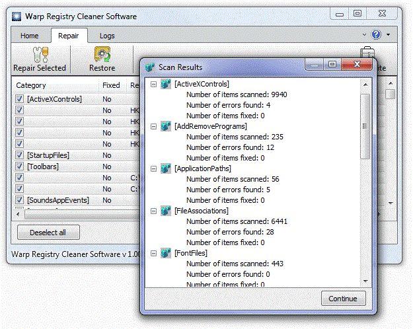Collapse the [FileAssociations] tree node
413x329 pixels.
[153, 211]
